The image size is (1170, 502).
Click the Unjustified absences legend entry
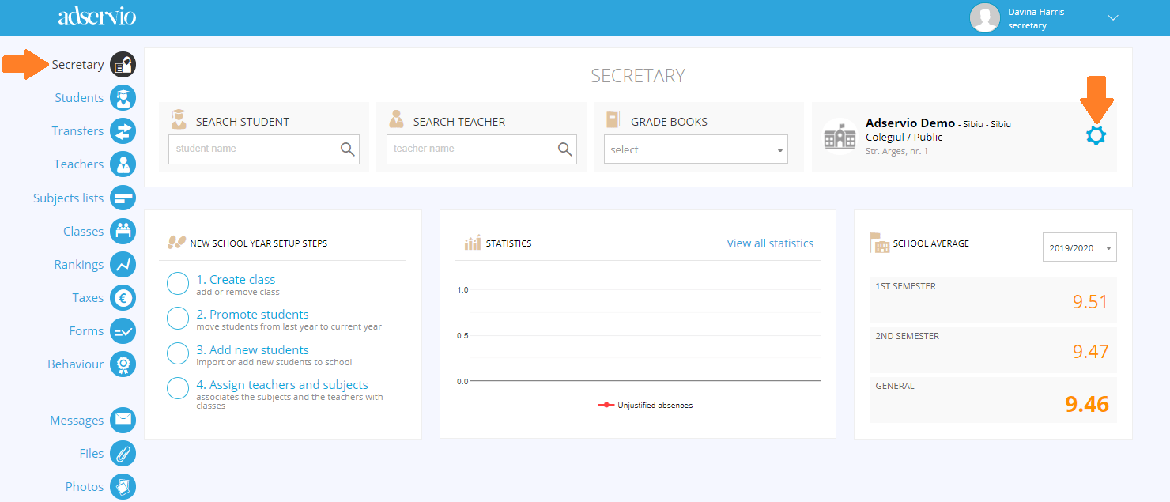click(x=646, y=406)
